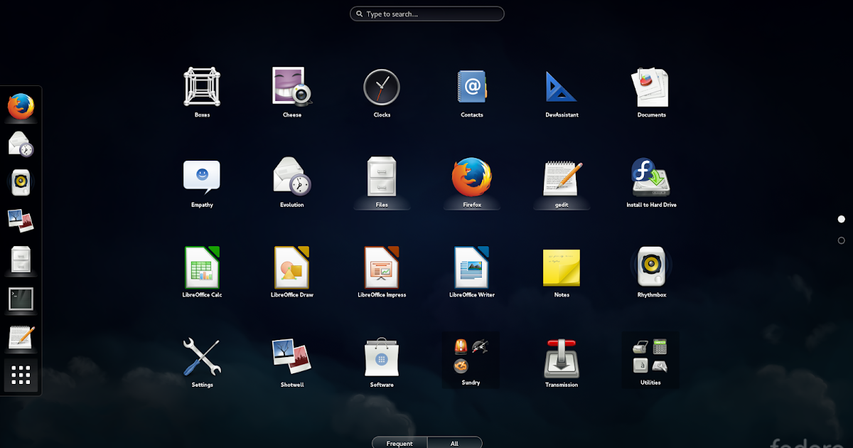Switch to the Frequent tab

(399, 442)
